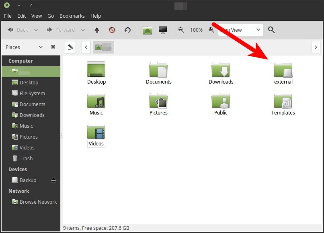Open the search magnifier tool
The height and width of the screenshot is (233, 324).
271,30
